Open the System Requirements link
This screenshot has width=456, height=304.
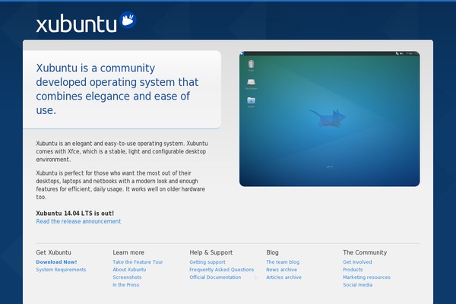click(61, 270)
